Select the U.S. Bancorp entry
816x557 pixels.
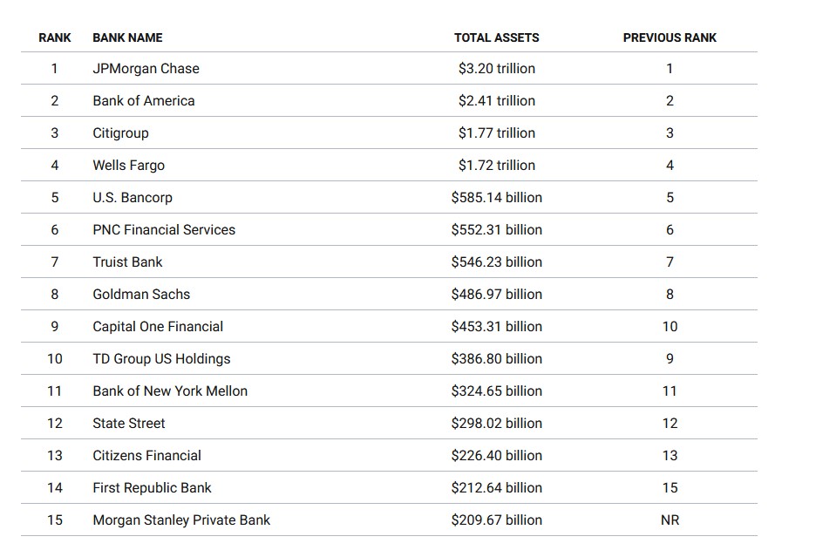pyautogui.click(x=133, y=198)
